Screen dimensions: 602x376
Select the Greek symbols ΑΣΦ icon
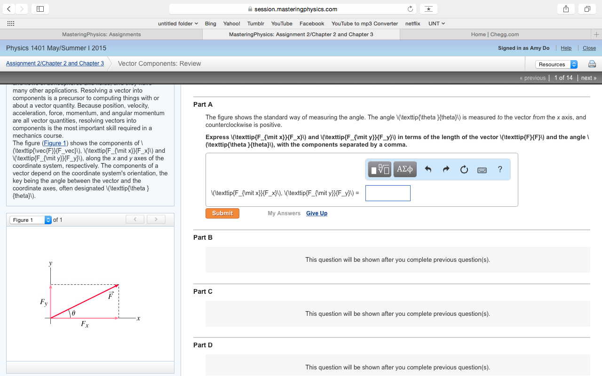[x=404, y=169]
